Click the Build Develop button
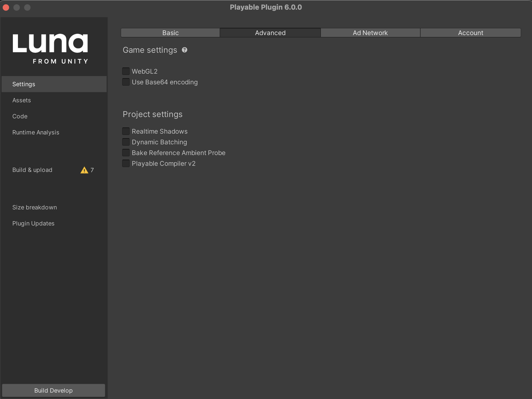532x399 pixels. [54, 390]
